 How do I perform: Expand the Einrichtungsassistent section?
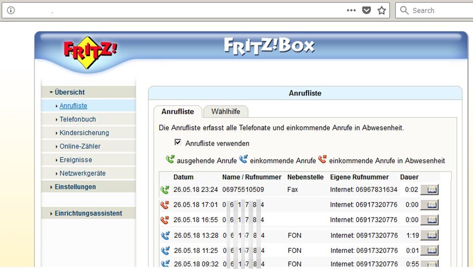point(88,213)
